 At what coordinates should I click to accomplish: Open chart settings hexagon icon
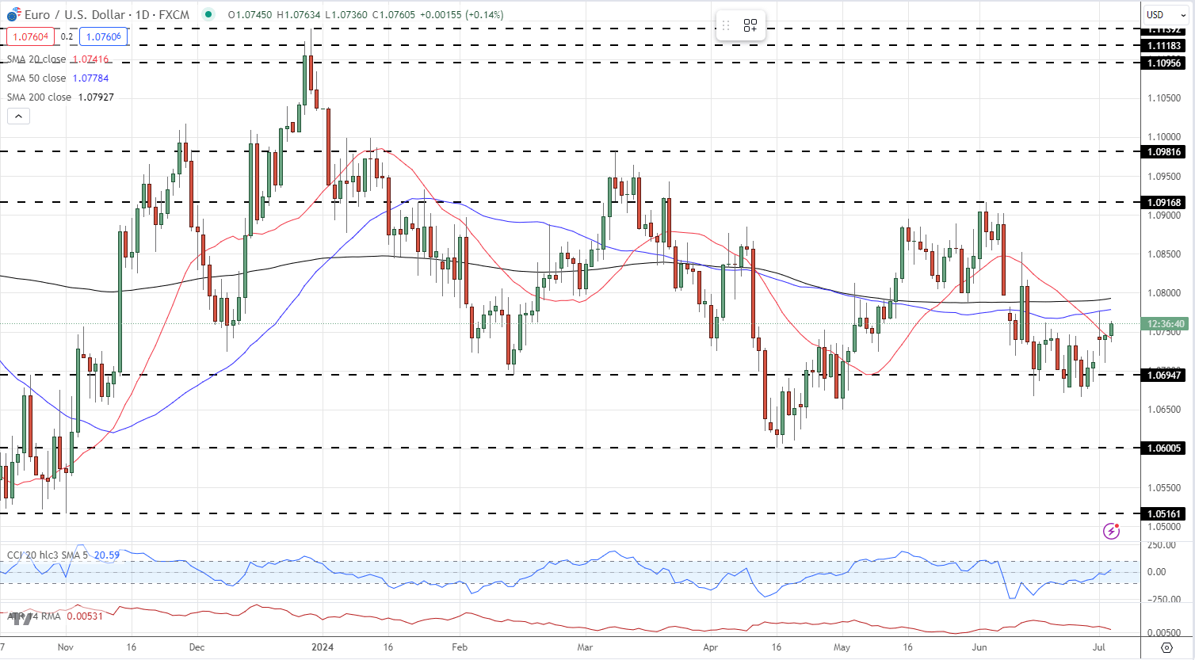point(1166,647)
